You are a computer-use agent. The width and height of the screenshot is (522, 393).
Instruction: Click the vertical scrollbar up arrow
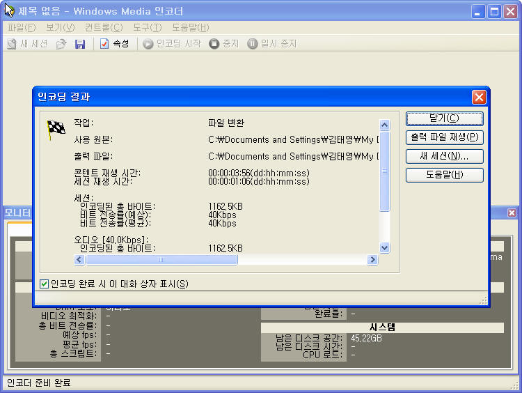point(384,125)
